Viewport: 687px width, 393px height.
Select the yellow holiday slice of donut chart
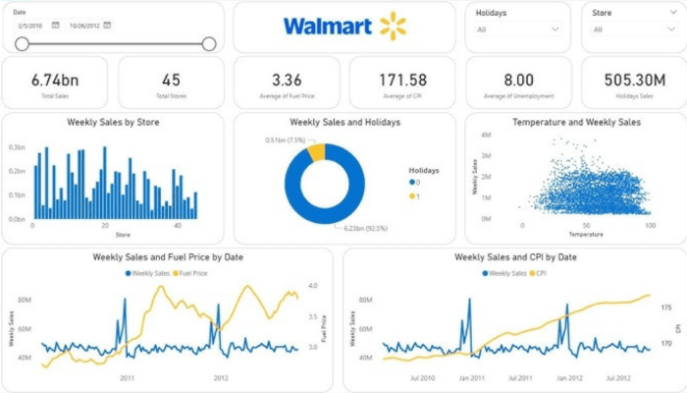pos(316,152)
